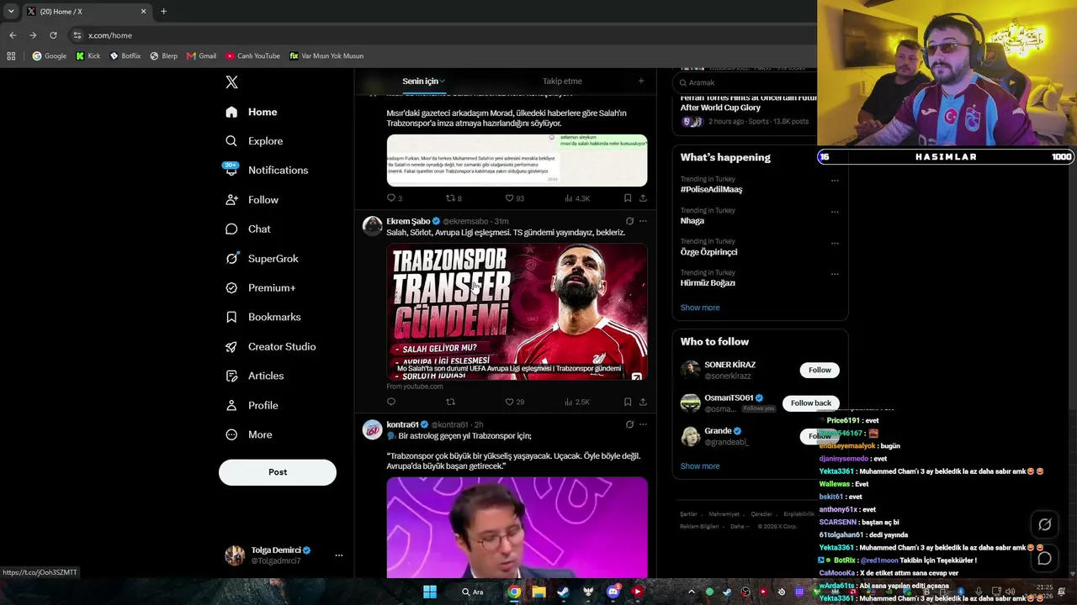This screenshot has width=1077, height=605.
Task: Open File Explorer from the taskbar
Action: click(x=538, y=592)
